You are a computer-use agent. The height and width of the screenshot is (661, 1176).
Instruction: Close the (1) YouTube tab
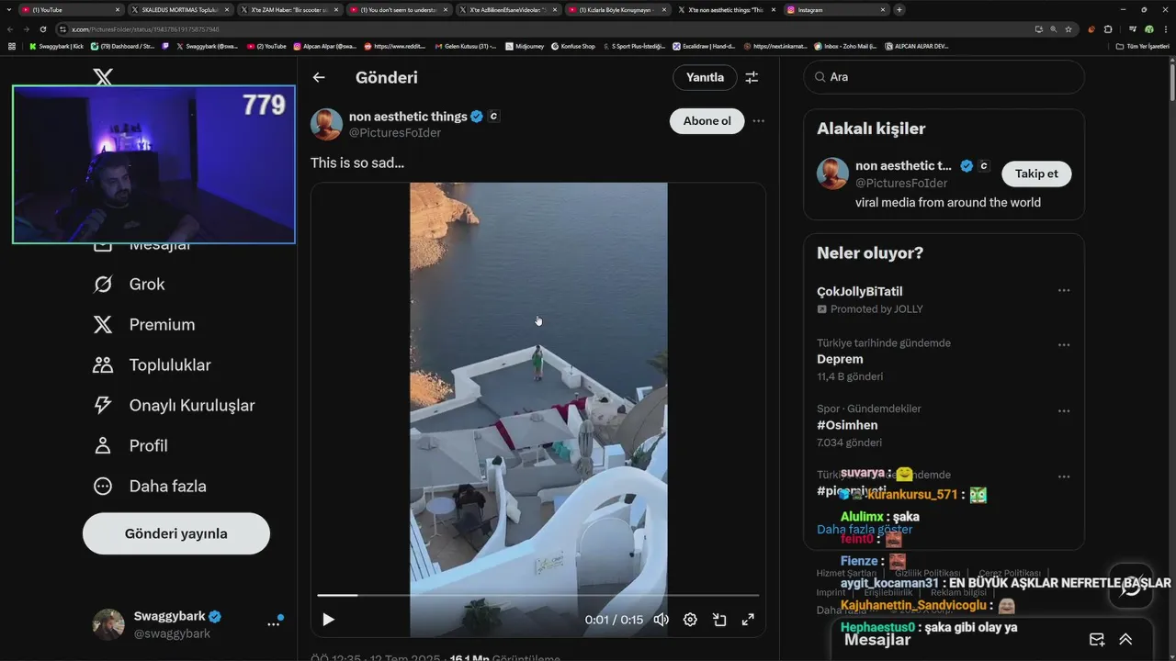(x=118, y=9)
